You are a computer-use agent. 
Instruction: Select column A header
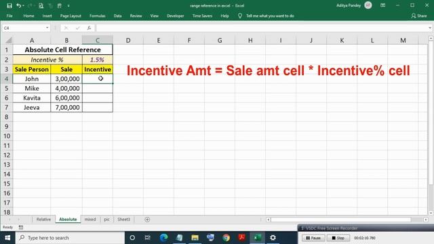click(x=32, y=41)
